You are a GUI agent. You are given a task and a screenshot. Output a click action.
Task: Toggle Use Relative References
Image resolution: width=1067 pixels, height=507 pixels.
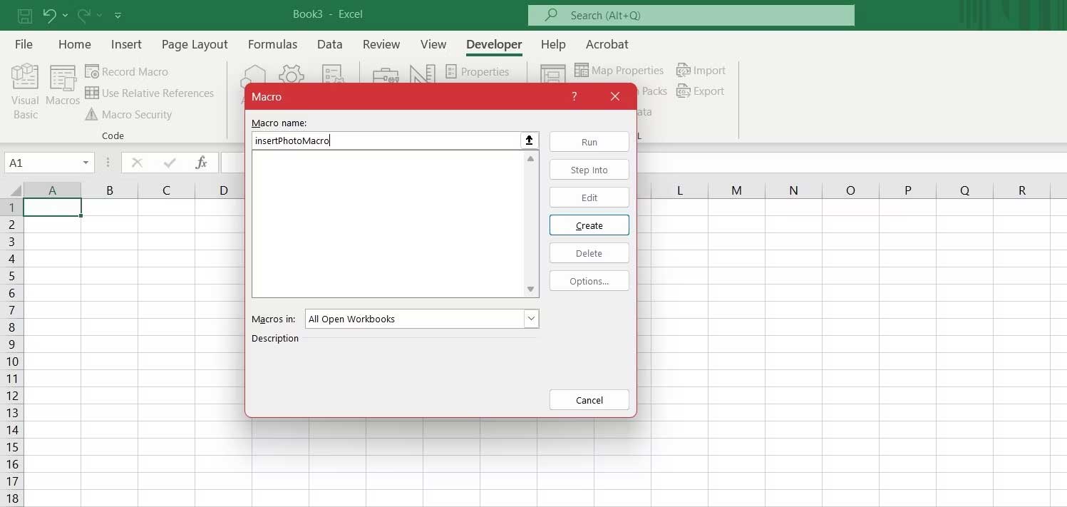click(x=150, y=93)
